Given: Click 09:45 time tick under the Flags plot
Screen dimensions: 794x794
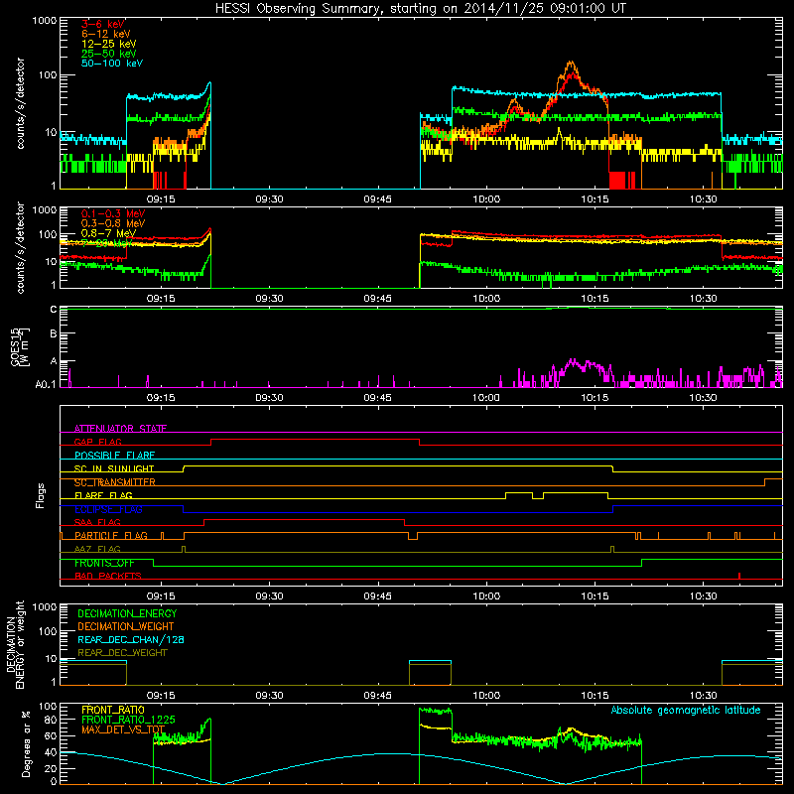Looking at the screenshot, I should (378, 596).
